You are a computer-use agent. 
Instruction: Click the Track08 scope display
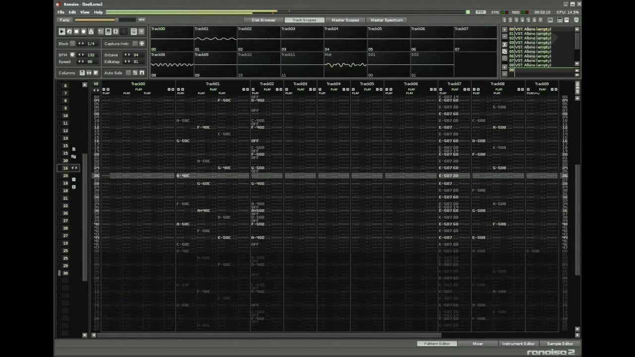click(x=172, y=64)
